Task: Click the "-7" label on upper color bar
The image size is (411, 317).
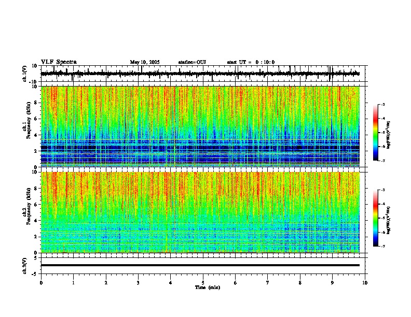Action: pos(383,161)
